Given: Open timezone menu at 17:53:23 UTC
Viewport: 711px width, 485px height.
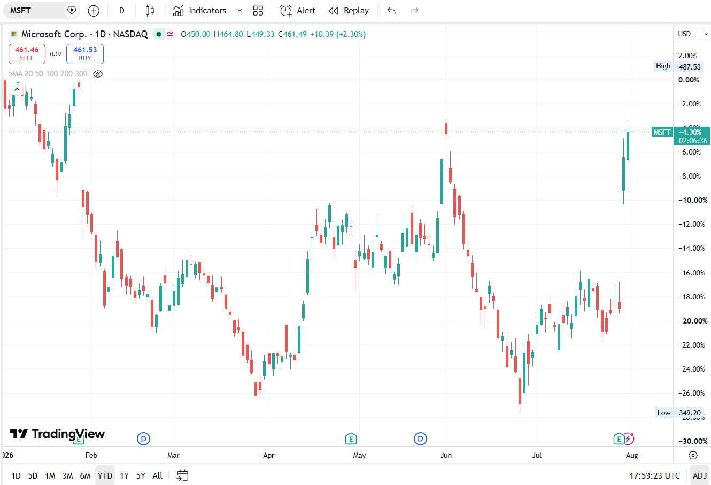Looking at the screenshot, I should tap(655, 475).
